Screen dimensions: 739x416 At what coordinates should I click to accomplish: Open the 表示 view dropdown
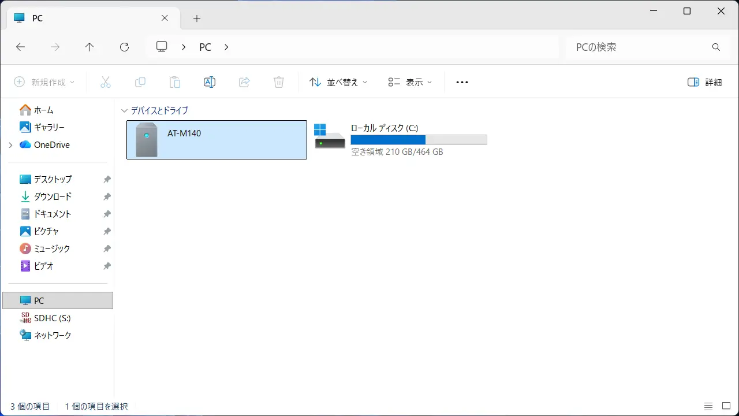[x=410, y=82]
